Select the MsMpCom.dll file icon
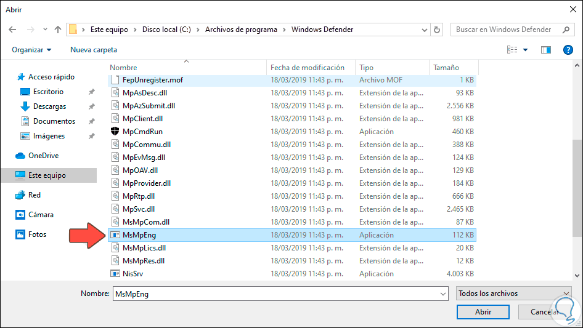Viewport: 583px width, 328px height. click(115, 222)
